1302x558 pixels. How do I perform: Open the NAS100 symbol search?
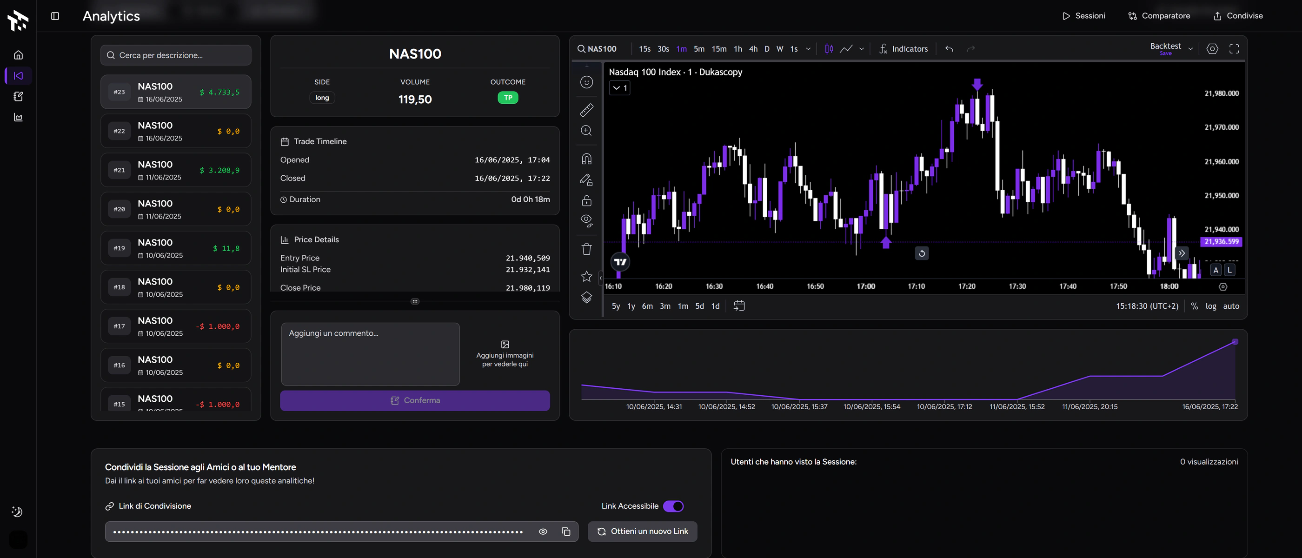click(x=597, y=49)
